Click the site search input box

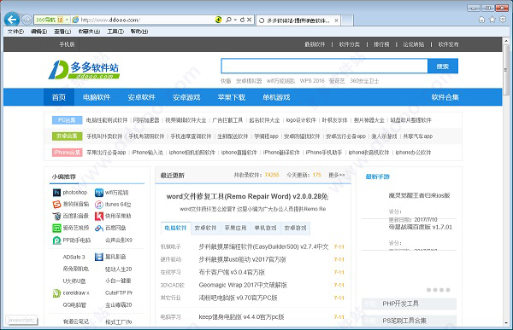click(x=324, y=67)
